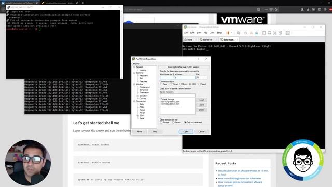The width and height of the screenshot is (332, 187).
Task: Click the PuTTY dialog question mark help icon
Action: 199,59
